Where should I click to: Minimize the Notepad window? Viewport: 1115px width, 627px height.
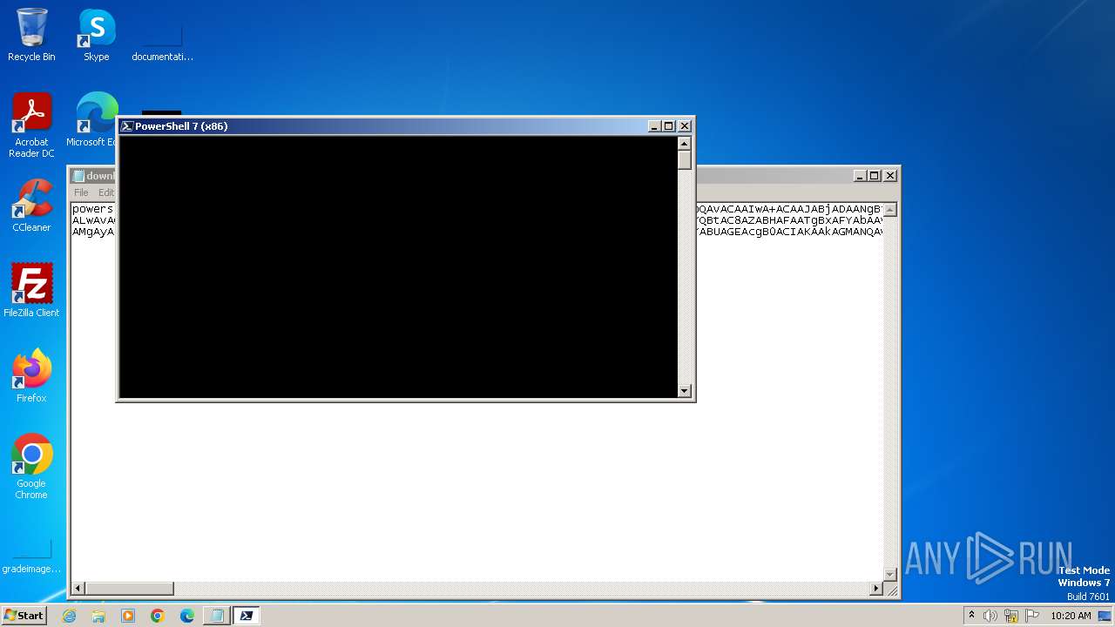[x=860, y=176]
